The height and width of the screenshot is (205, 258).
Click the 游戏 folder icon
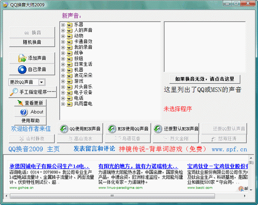69,81
